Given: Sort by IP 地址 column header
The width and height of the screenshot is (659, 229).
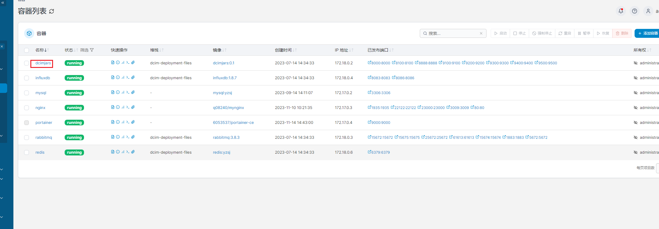Looking at the screenshot, I should [x=344, y=50].
